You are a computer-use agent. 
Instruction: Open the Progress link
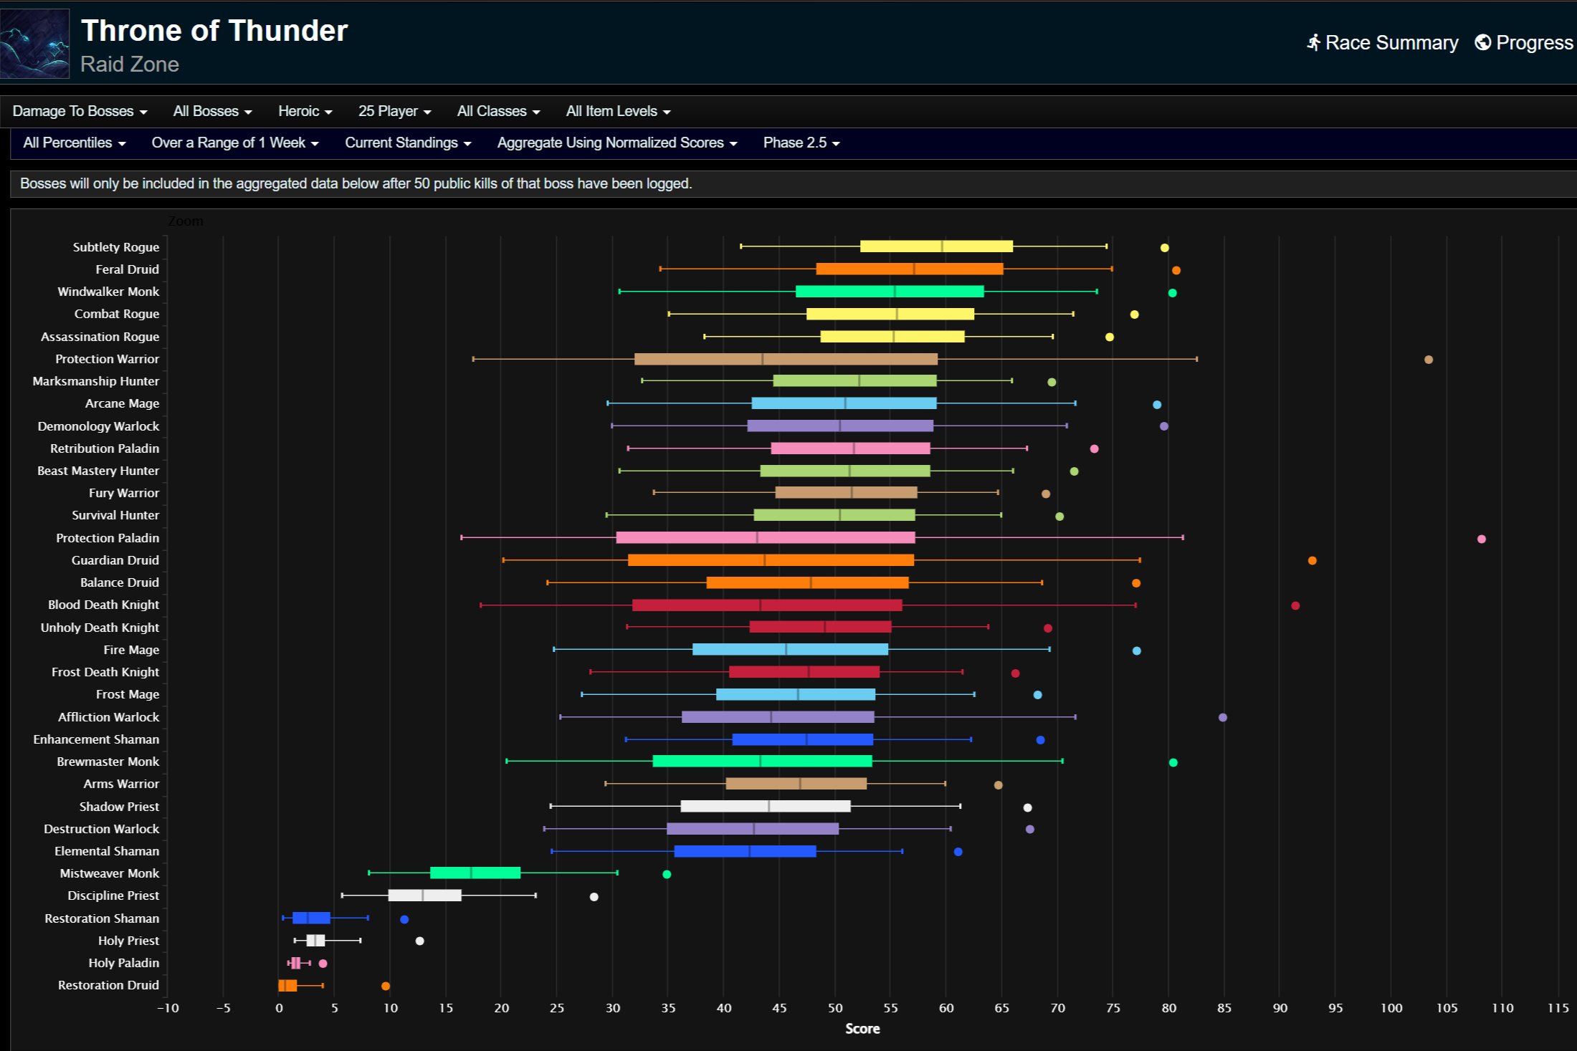coord(1534,43)
